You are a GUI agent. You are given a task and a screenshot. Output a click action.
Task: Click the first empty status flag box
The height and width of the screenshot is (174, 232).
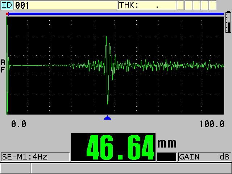point(181,5)
